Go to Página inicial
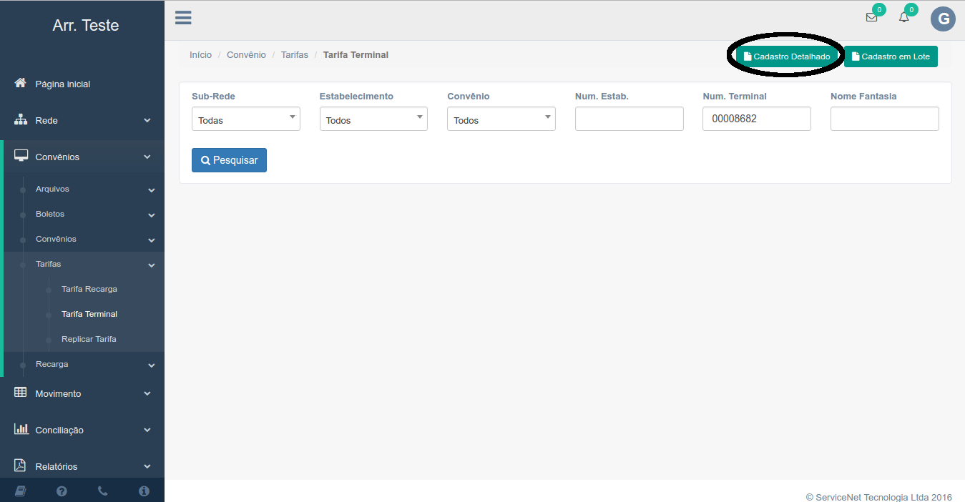Image resolution: width=965 pixels, height=502 pixels. click(63, 84)
